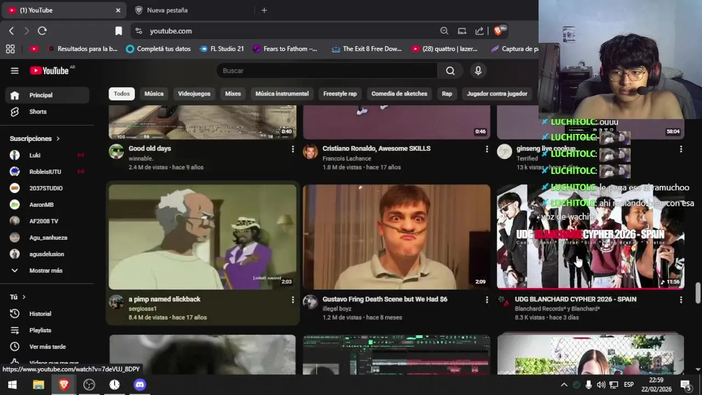Reload the page
This screenshot has height=395, width=702.
click(42, 31)
